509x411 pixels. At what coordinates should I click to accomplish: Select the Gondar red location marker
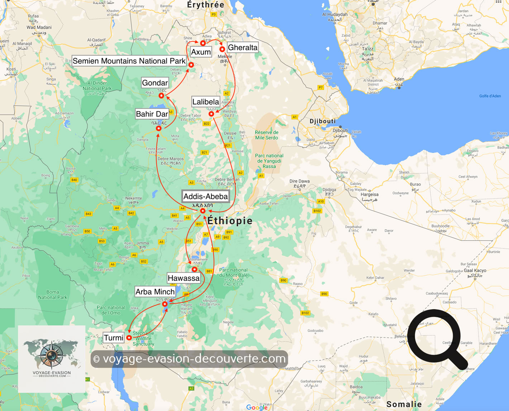coord(161,96)
